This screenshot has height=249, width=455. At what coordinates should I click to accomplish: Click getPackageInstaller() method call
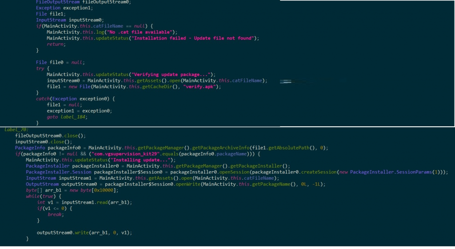pyautogui.click(x=260, y=166)
